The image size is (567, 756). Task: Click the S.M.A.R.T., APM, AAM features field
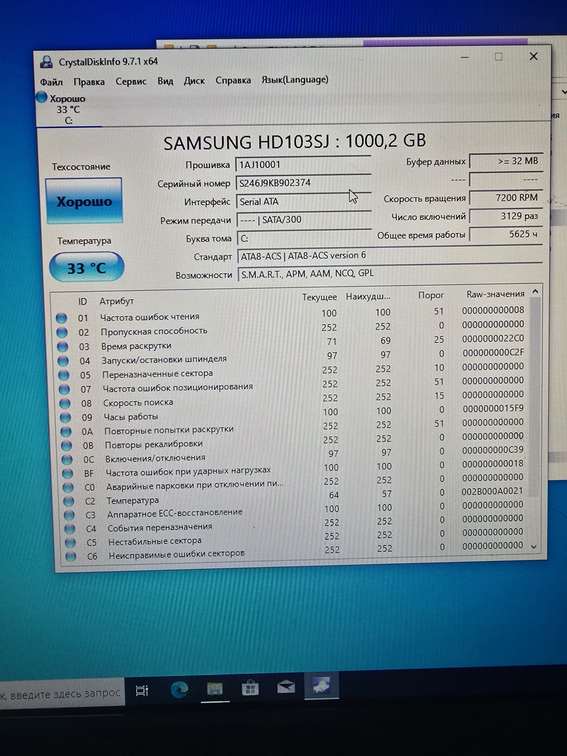click(390, 273)
